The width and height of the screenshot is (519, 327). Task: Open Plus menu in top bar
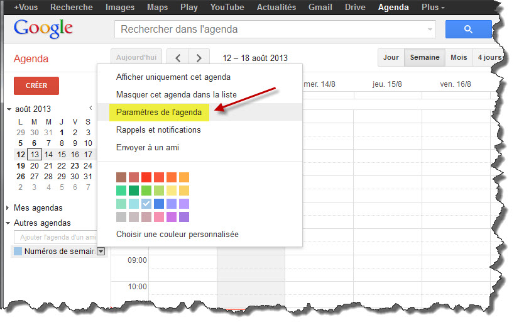click(x=433, y=8)
